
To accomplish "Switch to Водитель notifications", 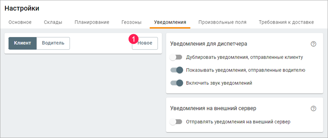I will [53, 43].
